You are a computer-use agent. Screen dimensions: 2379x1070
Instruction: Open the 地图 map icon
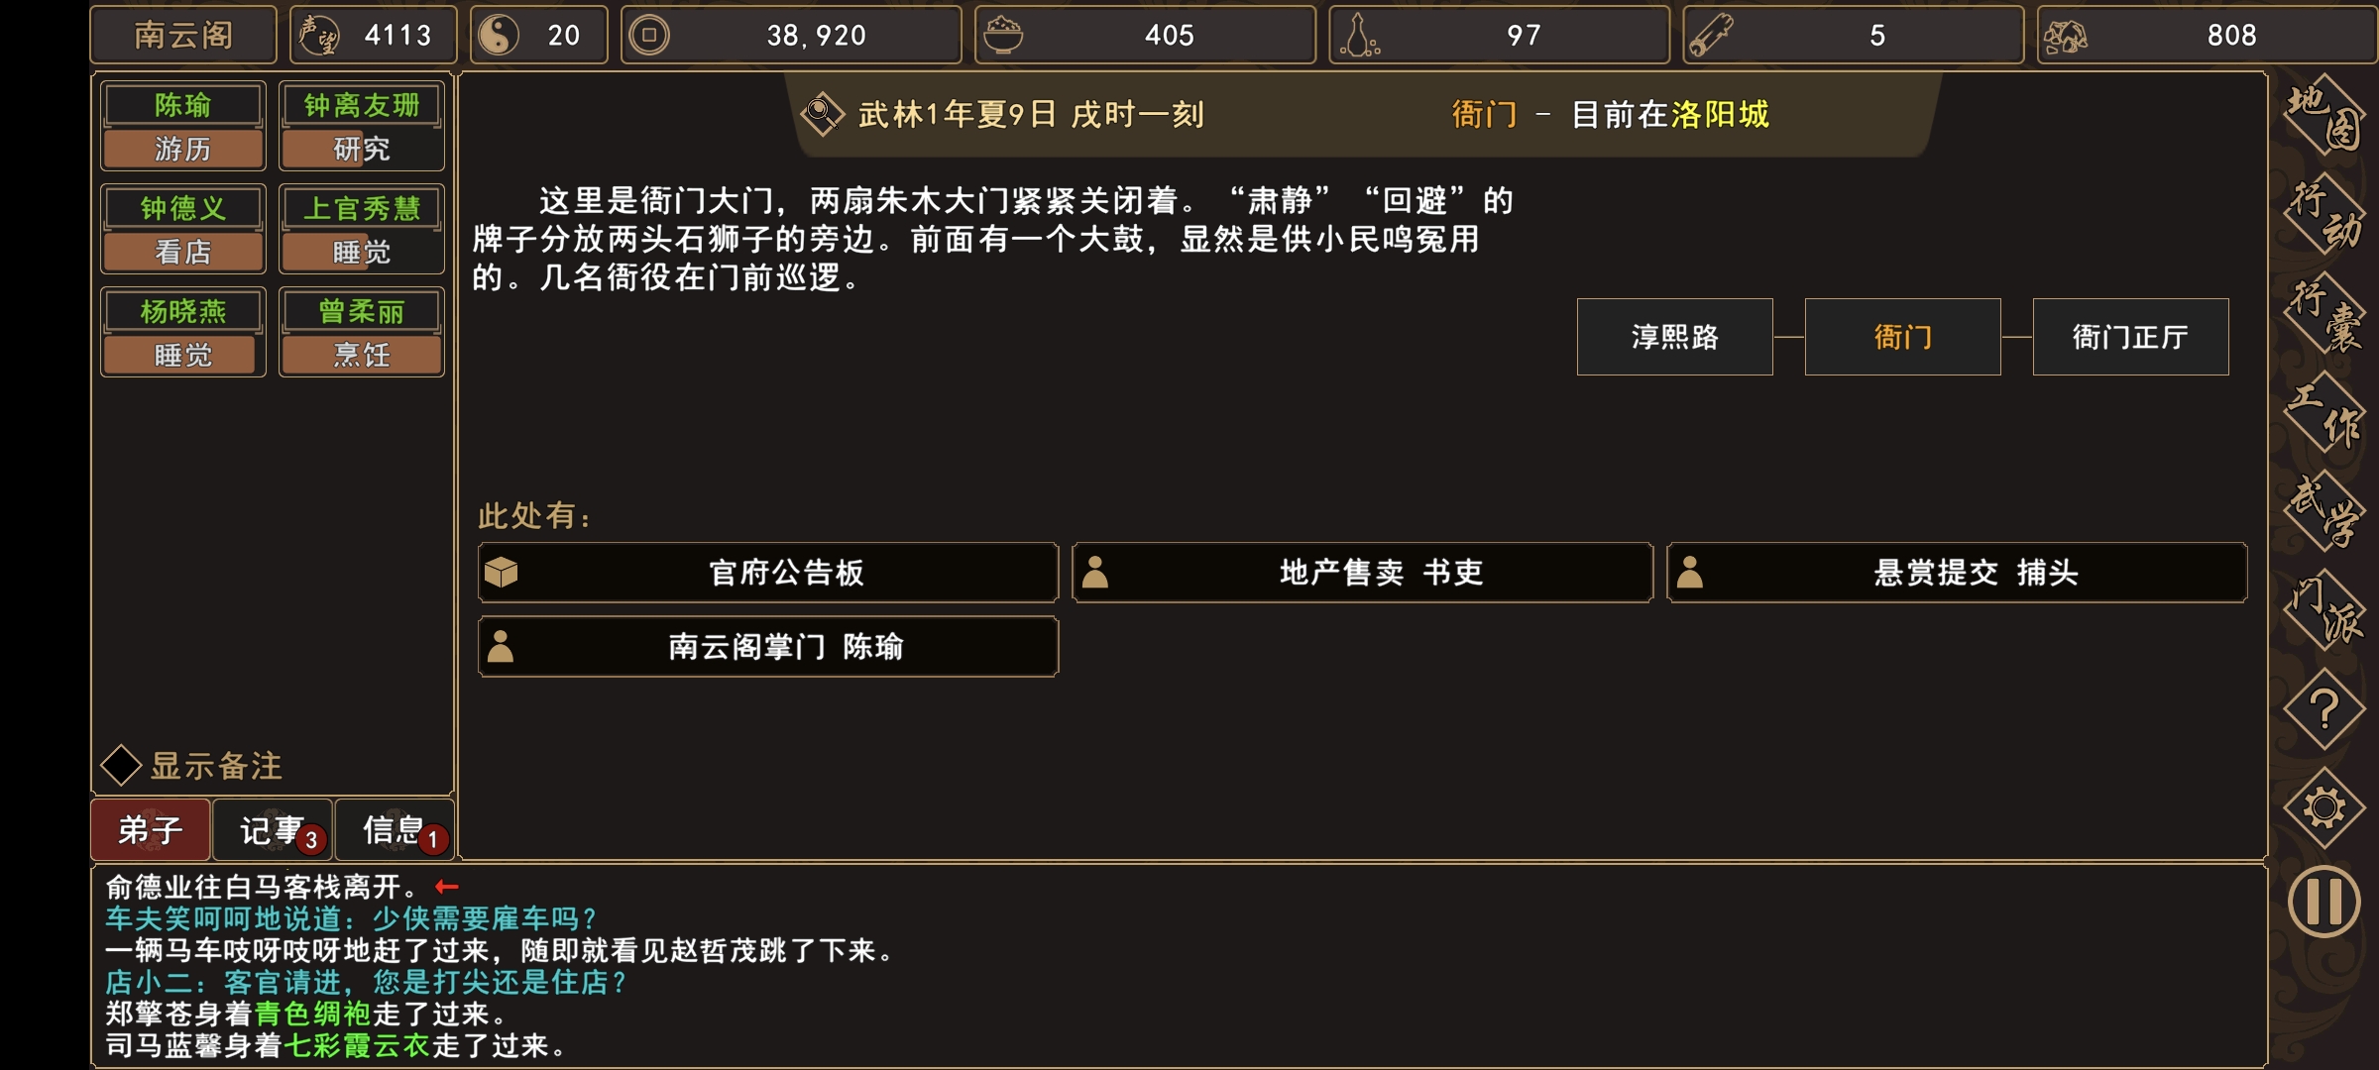click(2323, 116)
